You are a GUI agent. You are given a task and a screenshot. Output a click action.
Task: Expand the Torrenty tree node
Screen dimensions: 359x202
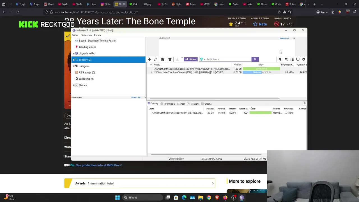tap(73, 60)
